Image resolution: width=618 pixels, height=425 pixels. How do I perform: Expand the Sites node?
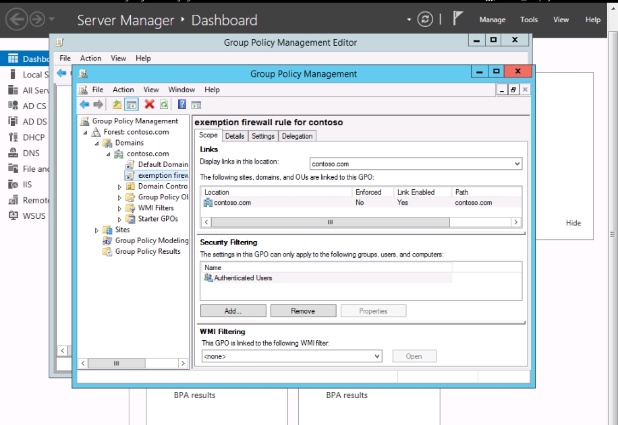pyautogui.click(x=96, y=230)
